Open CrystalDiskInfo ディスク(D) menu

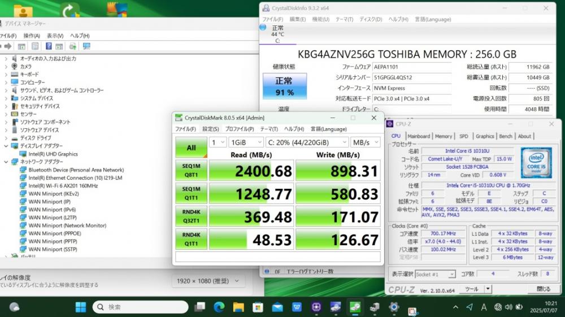point(371,19)
